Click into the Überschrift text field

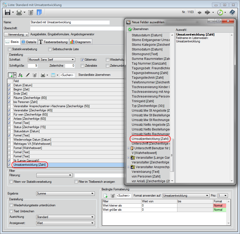click(76, 28)
